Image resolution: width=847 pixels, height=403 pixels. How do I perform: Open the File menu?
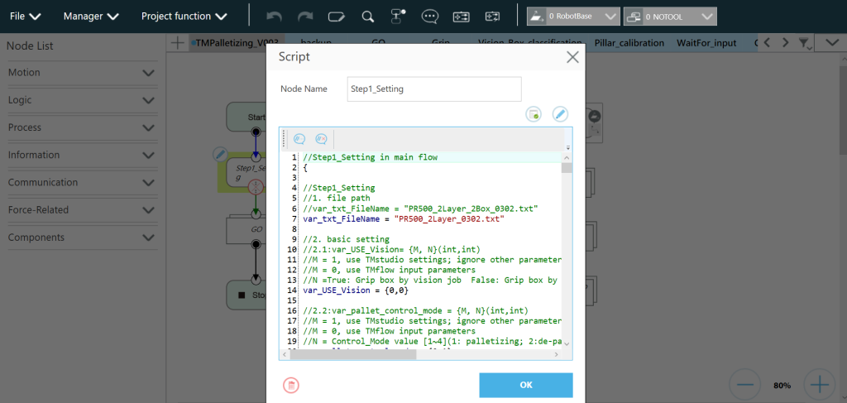coord(26,16)
